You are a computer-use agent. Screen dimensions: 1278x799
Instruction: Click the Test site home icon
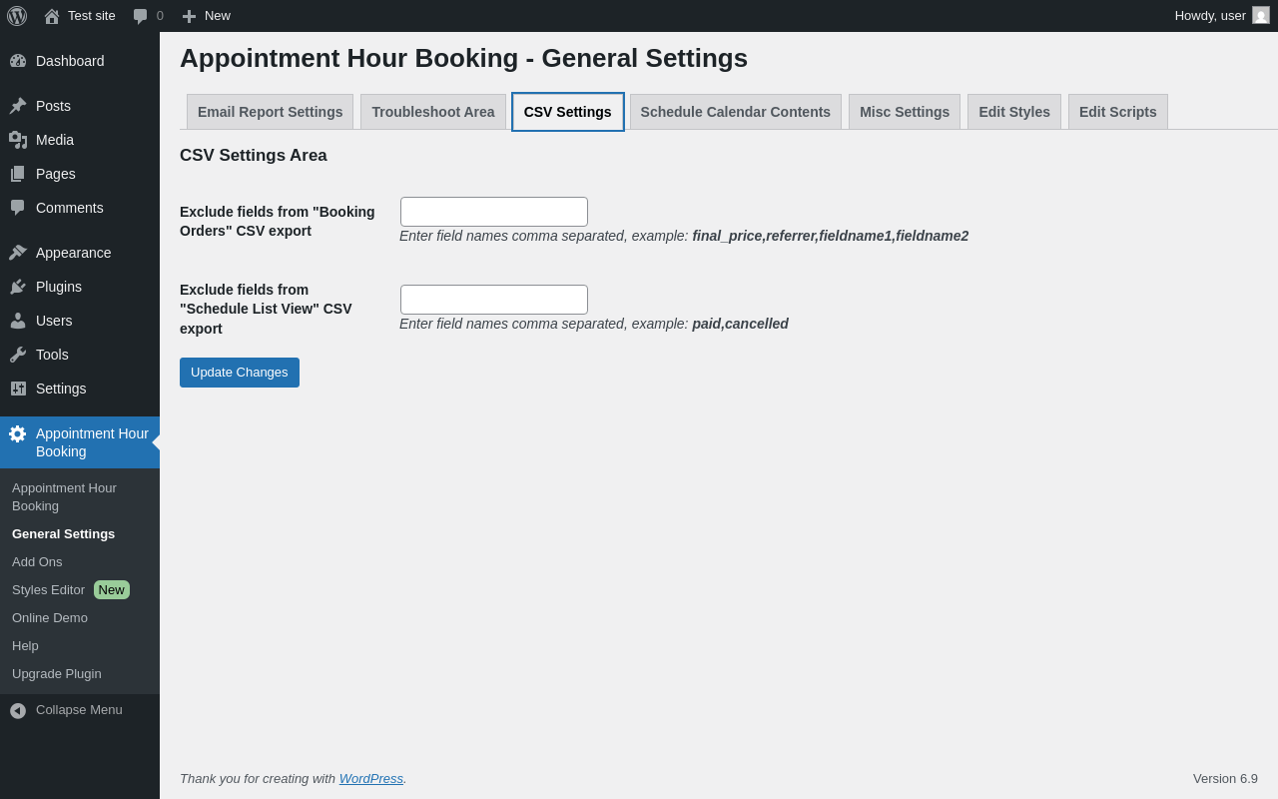[52, 16]
